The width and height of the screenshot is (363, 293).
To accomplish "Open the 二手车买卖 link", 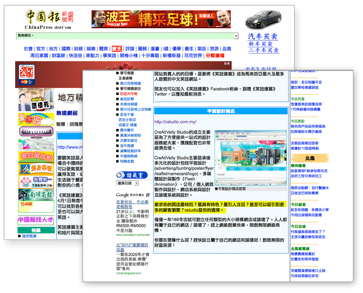I will coord(264,50).
